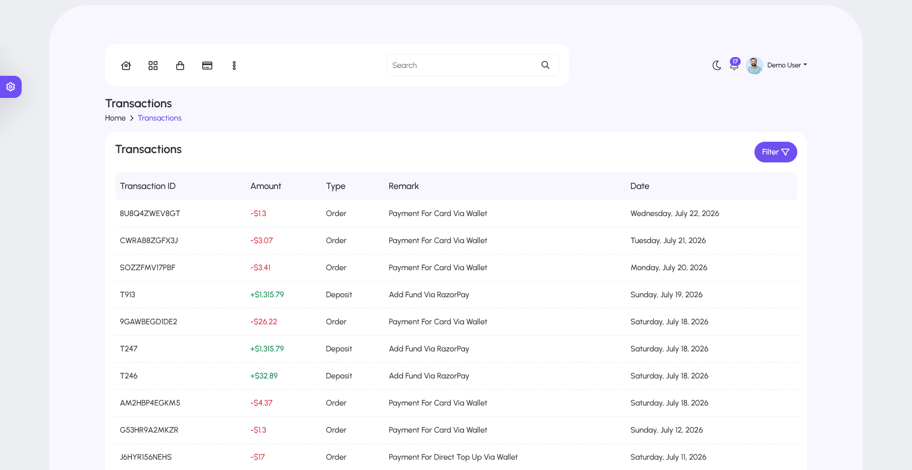Screen dimensions: 912x470
Task: Toggle dark mode moon icon
Action: click(x=717, y=65)
